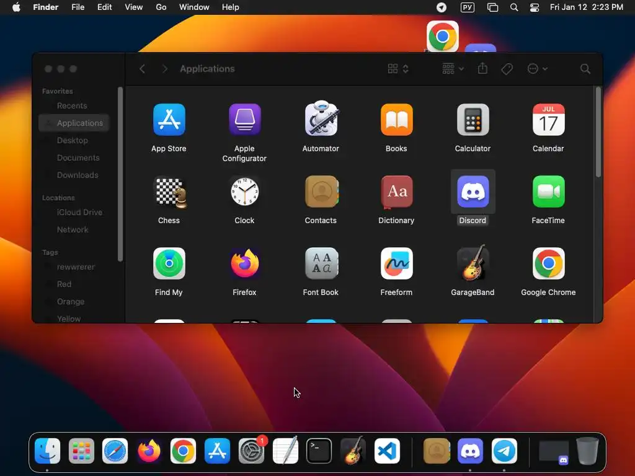Select the Calendar app icon
Image resolution: width=635 pixels, height=476 pixels.
pos(548,120)
